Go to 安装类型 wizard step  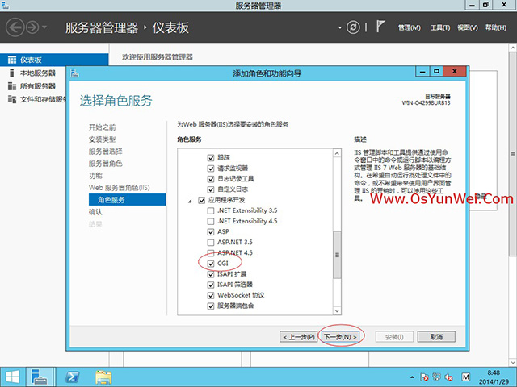[x=103, y=139]
